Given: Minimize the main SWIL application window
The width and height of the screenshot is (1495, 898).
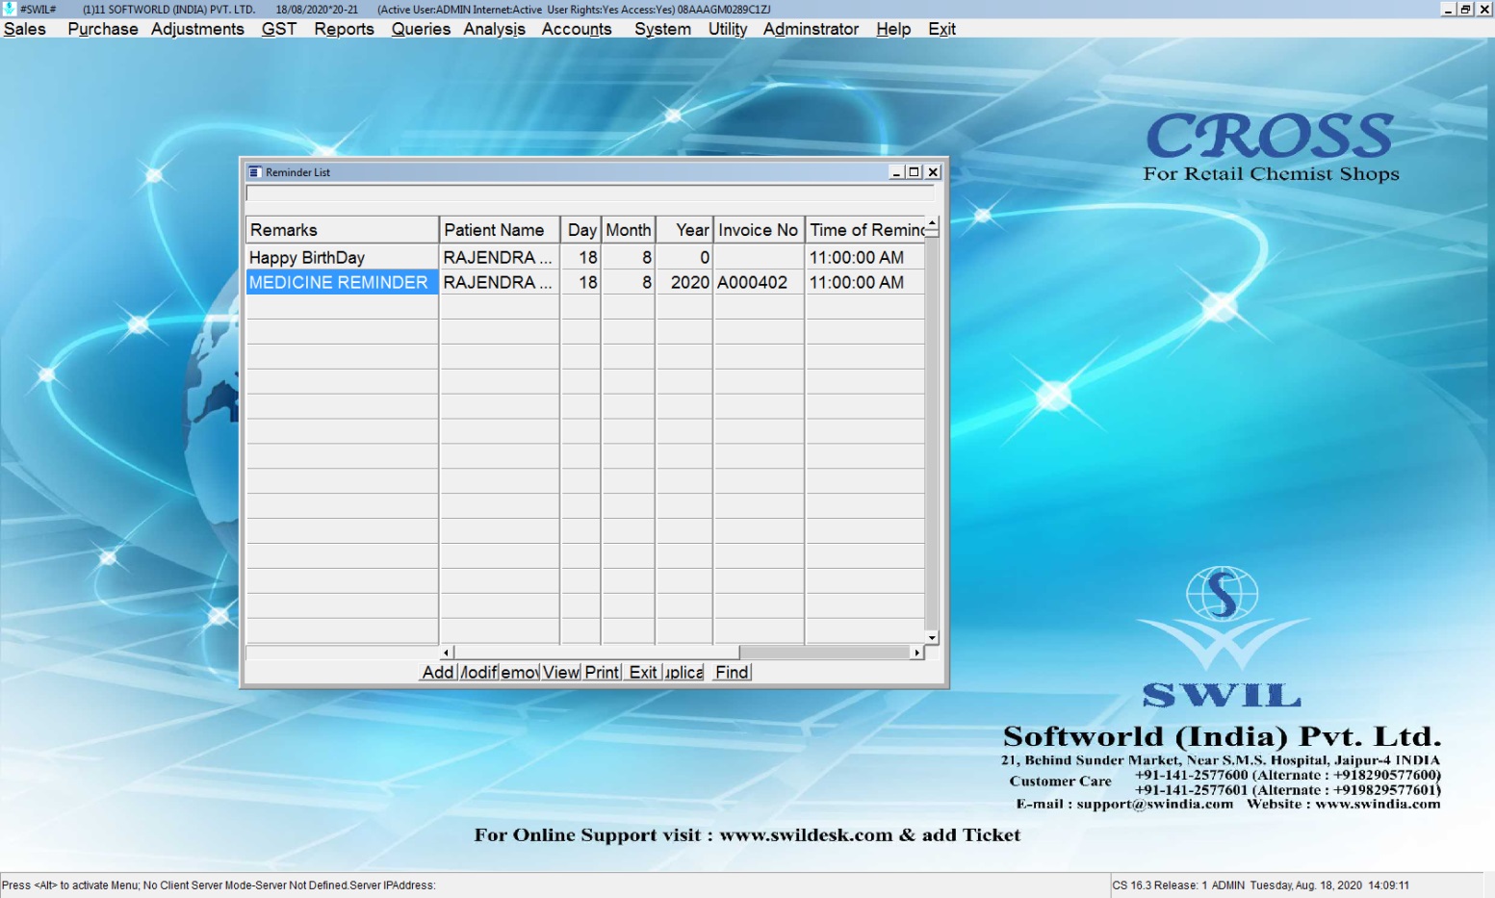Looking at the screenshot, I should (1449, 9).
